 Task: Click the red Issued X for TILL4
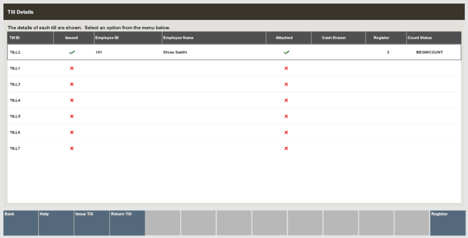(71, 100)
